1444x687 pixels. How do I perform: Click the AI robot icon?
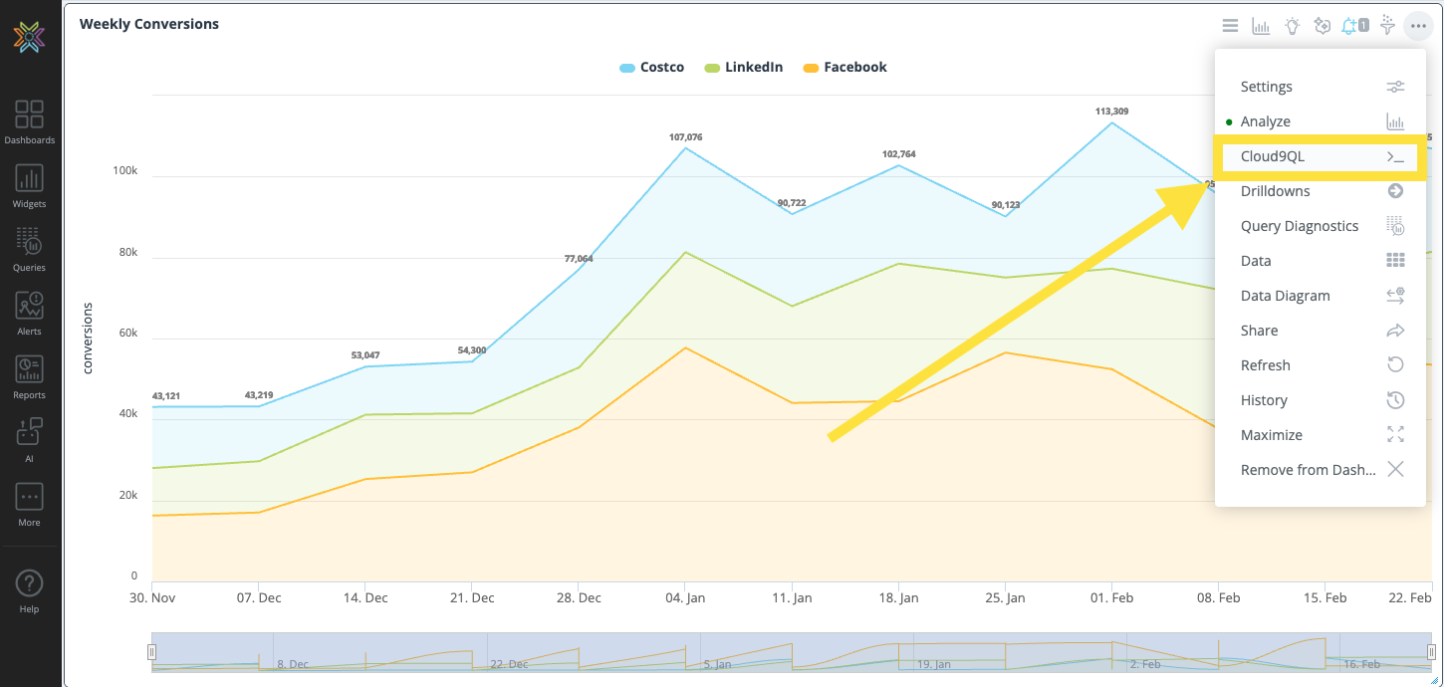pos(29,440)
